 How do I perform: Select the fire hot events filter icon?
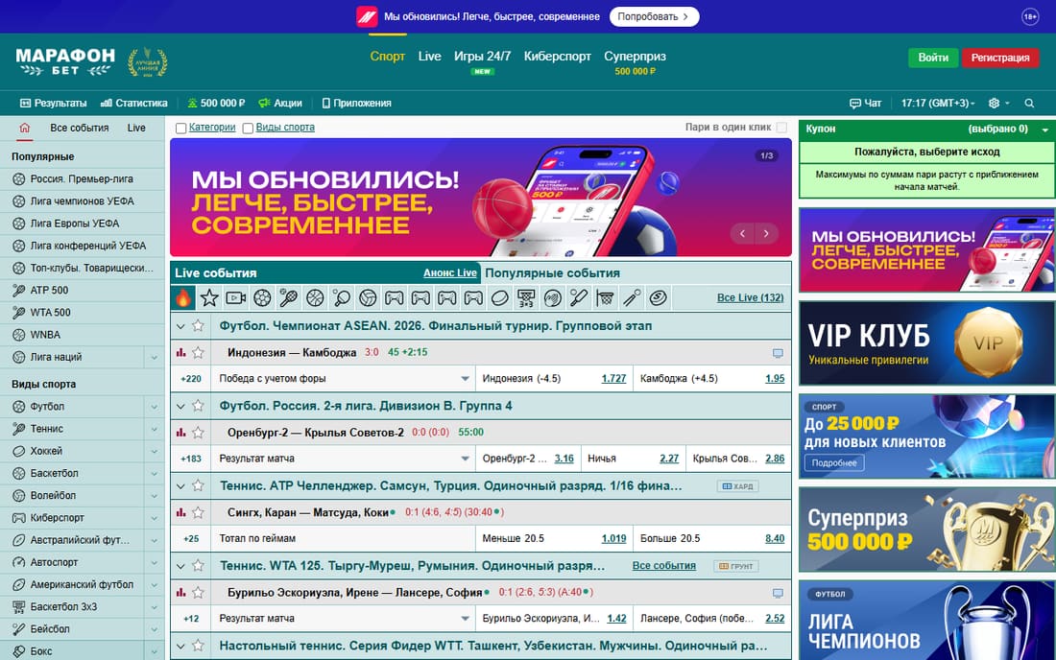click(x=183, y=297)
